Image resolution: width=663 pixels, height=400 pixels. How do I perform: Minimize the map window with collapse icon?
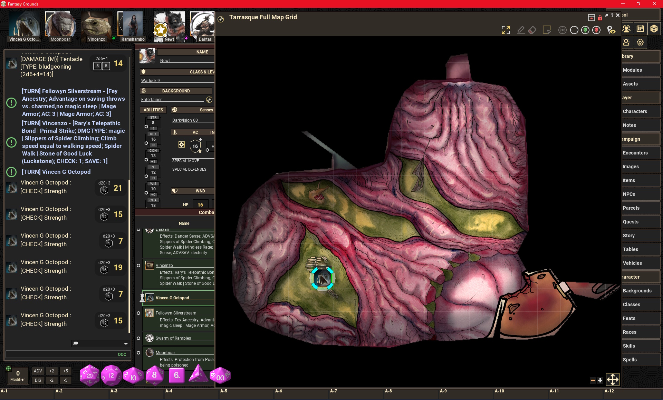[x=592, y=18]
